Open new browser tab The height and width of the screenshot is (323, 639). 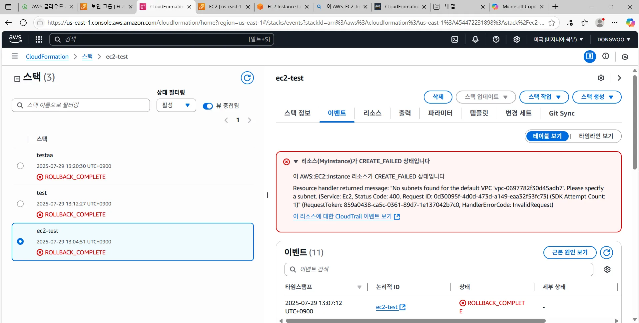click(555, 7)
